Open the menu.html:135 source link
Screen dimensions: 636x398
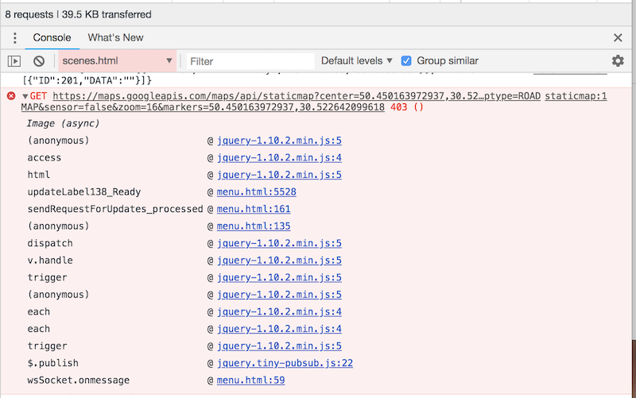[254, 226]
